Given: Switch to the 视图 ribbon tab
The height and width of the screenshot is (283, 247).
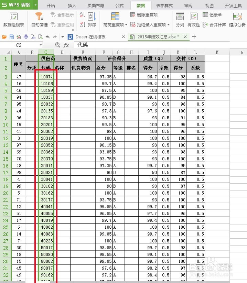Looking at the screenshot, I should click(209, 6).
